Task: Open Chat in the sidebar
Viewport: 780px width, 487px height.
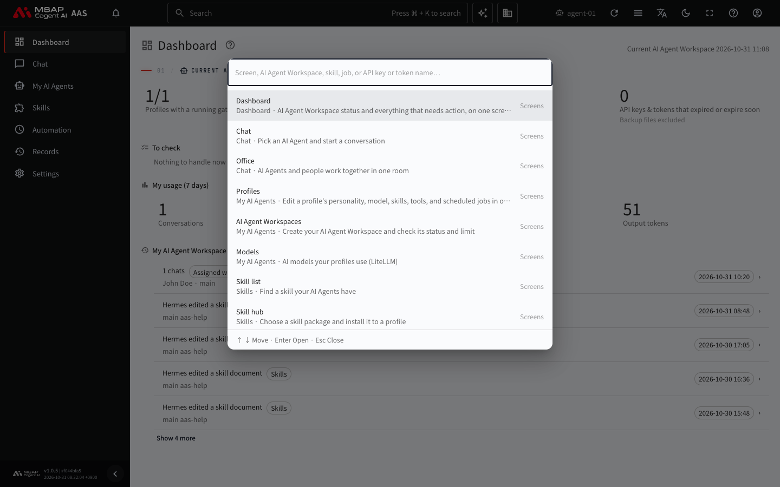Action: click(65, 64)
